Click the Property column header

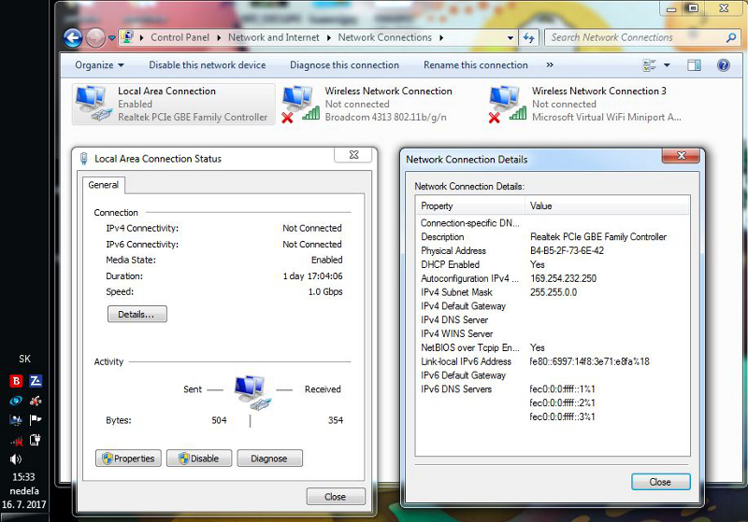pyautogui.click(x=470, y=206)
